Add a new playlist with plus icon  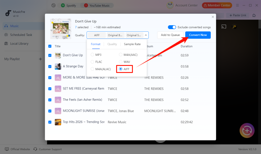(40, 59)
